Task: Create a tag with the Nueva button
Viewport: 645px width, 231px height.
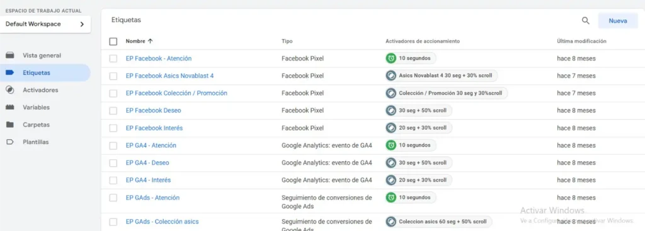Action: (617, 21)
